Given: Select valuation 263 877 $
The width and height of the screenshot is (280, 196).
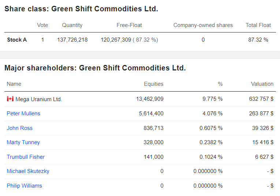Looking at the screenshot, I should pos(261,114).
